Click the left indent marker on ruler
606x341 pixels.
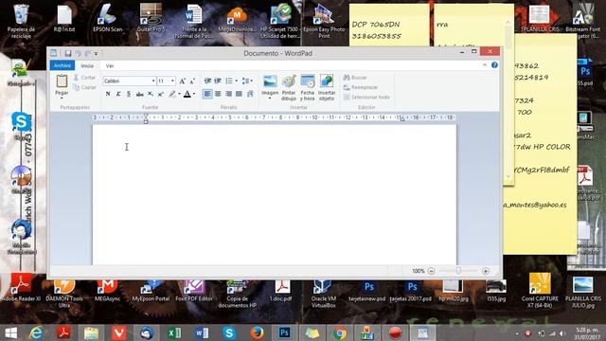click(146, 118)
